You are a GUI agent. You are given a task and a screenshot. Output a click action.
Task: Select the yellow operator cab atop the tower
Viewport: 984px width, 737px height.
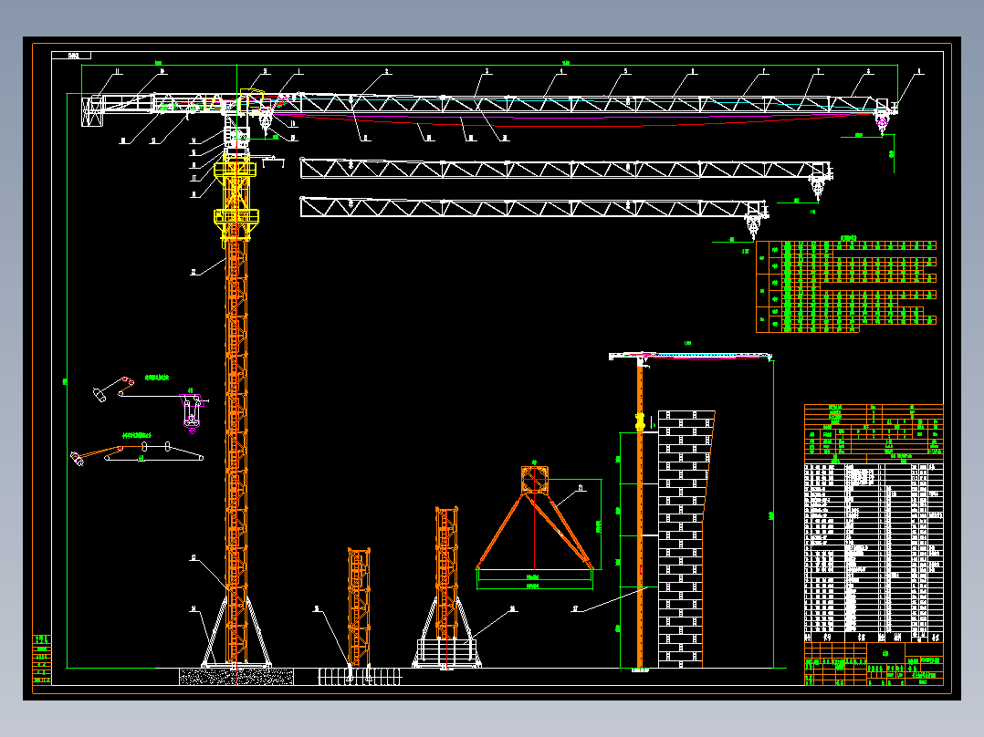[x=250, y=100]
